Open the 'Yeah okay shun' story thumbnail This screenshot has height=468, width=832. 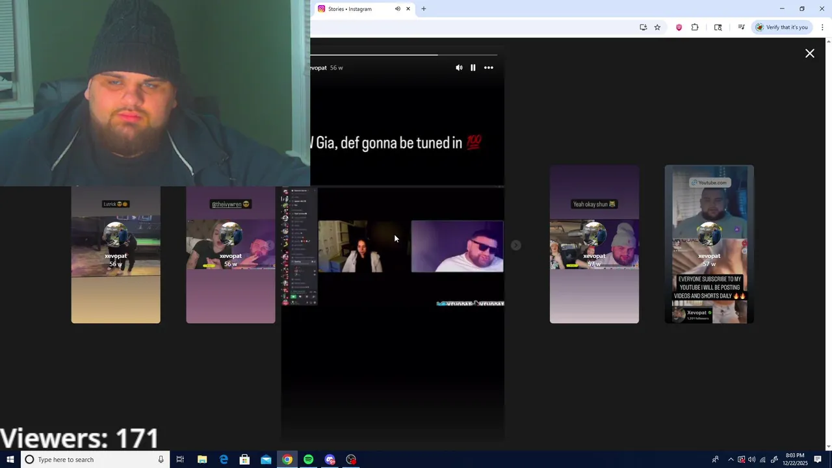[x=594, y=244]
